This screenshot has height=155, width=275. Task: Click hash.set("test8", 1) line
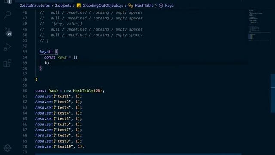(58, 136)
